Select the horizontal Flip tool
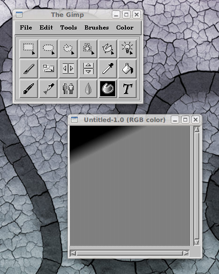Screen dimensions: 219x274 pos(68,68)
